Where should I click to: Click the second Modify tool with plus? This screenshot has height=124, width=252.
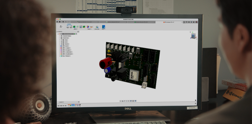click(x=71, y=27)
